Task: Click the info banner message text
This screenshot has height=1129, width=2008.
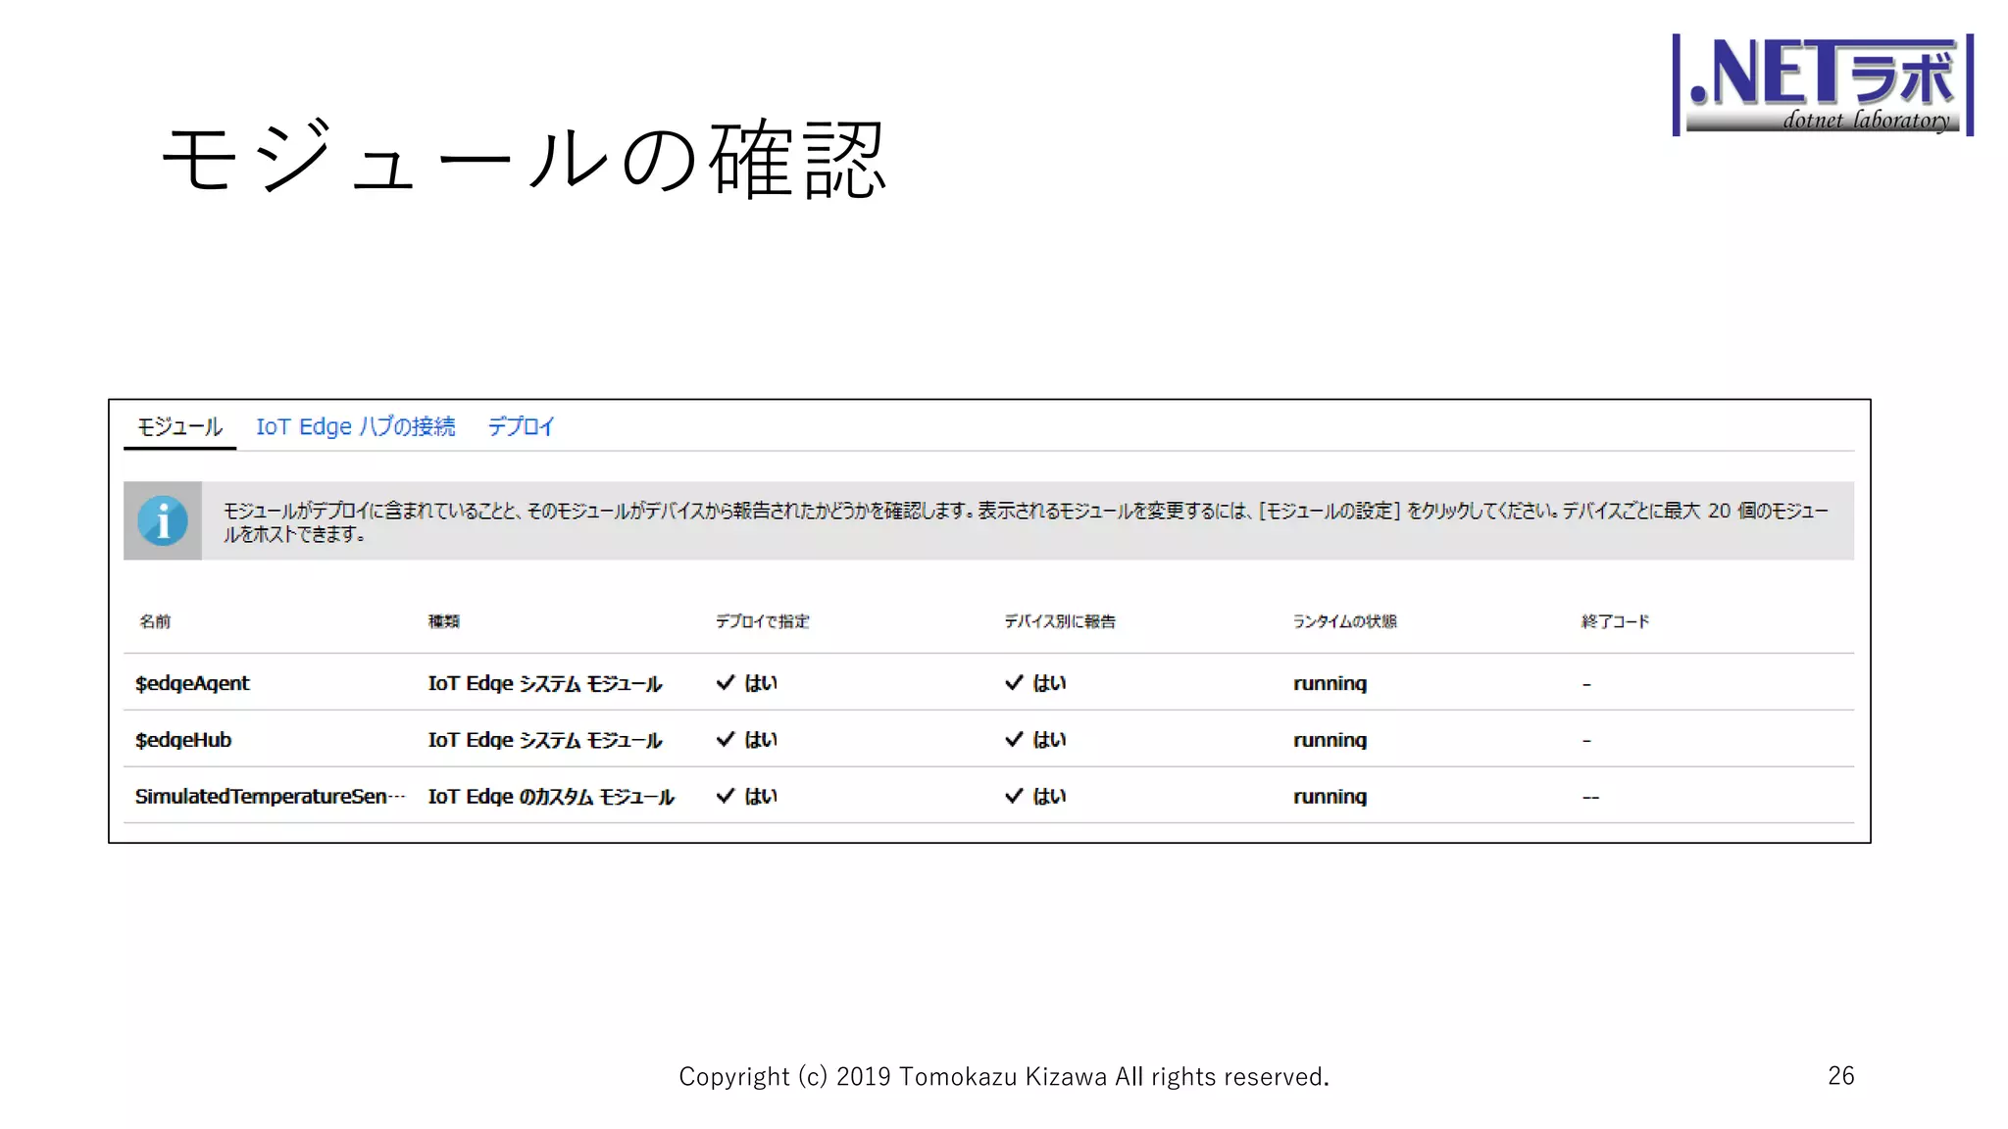Action: coord(1026,522)
